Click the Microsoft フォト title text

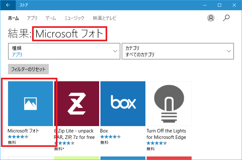coord(23,131)
